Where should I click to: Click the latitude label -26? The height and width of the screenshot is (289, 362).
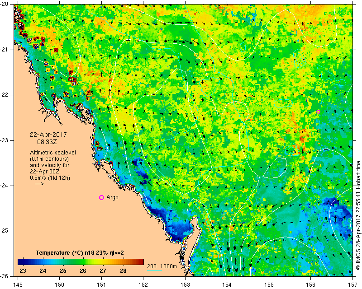point(4,276)
